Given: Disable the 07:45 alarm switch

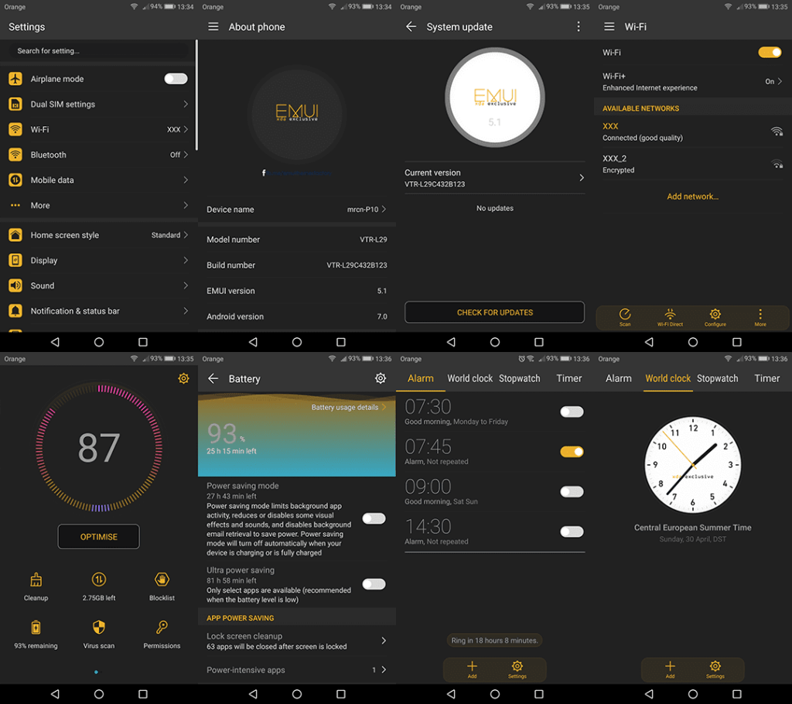Looking at the screenshot, I should [572, 452].
